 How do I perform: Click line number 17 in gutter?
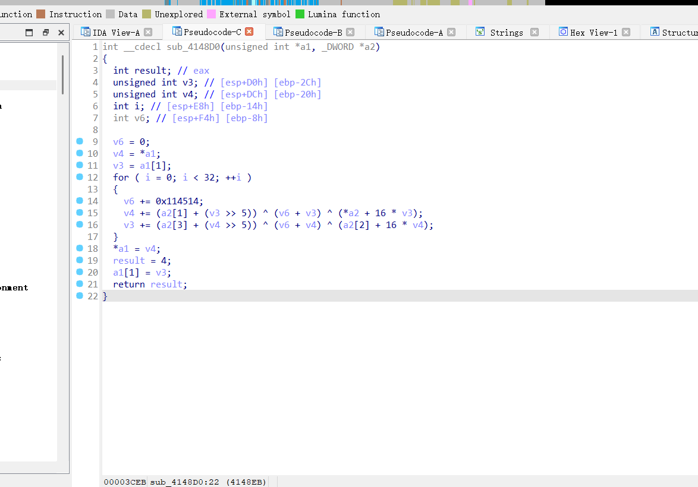(93, 236)
